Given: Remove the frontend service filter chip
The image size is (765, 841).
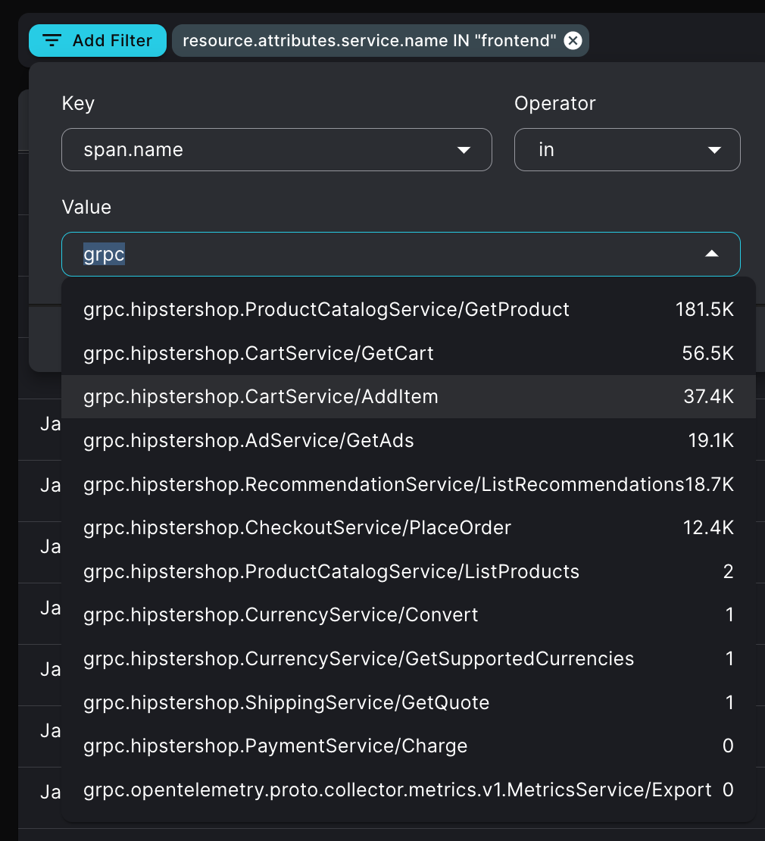Looking at the screenshot, I should pos(573,41).
